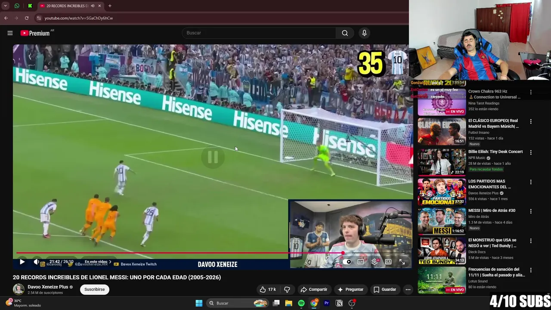Activate voice search microphone

pos(364,33)
